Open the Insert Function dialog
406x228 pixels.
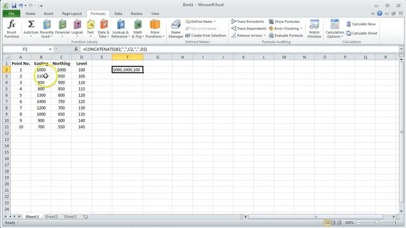11,29
